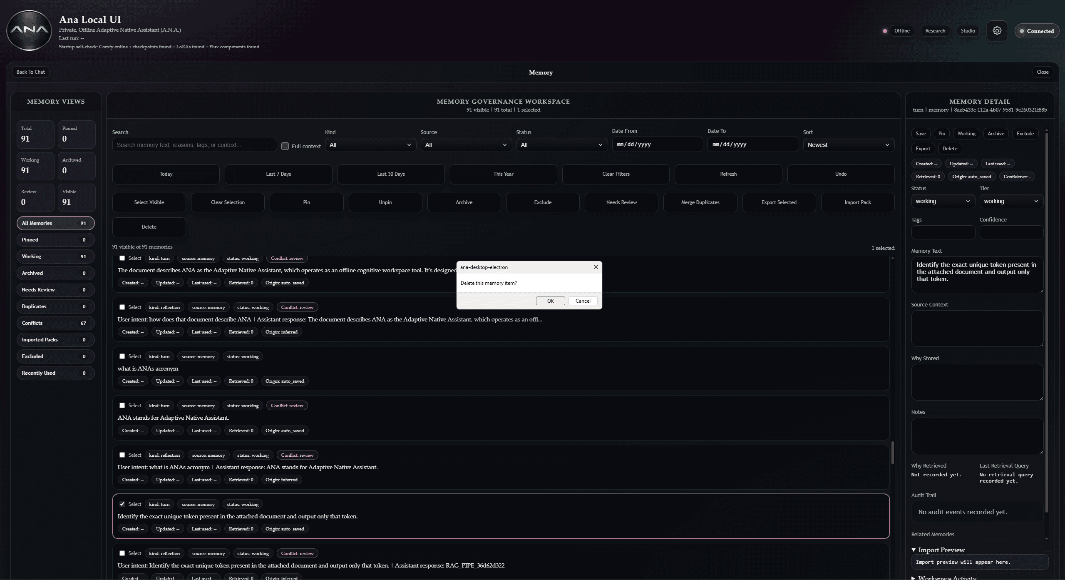This screenshot has height=580, width=1065.
Task: Click the pink Offline status dot
Action: [885, 31]
